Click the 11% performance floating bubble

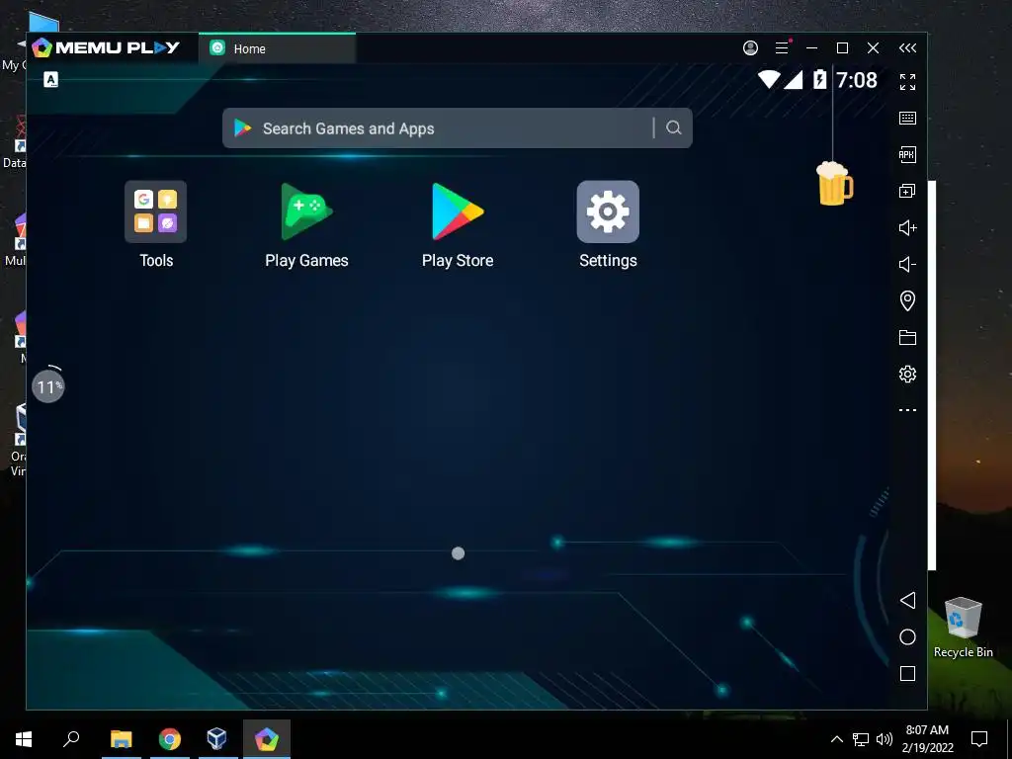tap(48, 386)
